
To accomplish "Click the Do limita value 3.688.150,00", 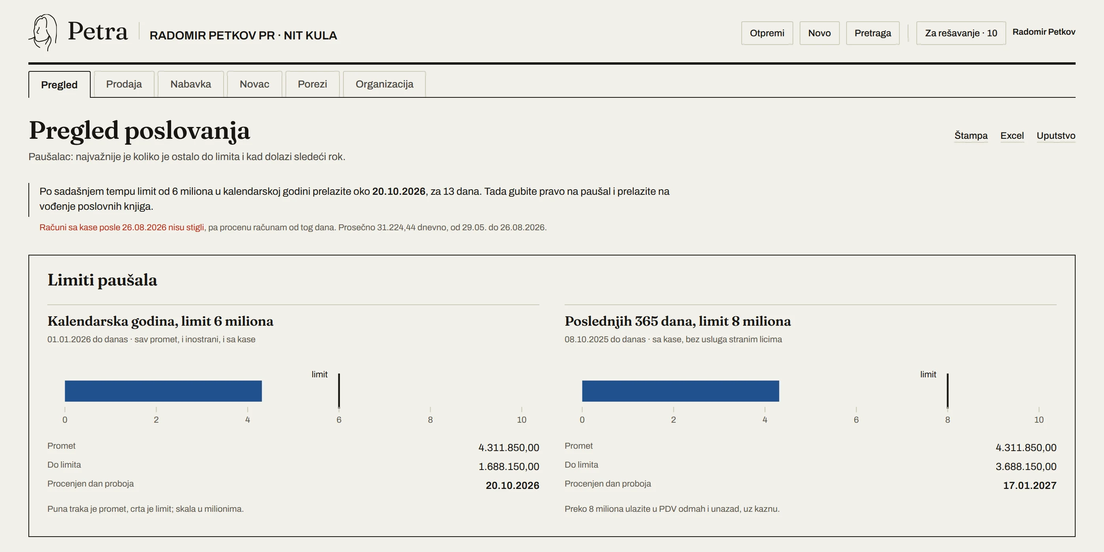I will [x=1026, y=467].
